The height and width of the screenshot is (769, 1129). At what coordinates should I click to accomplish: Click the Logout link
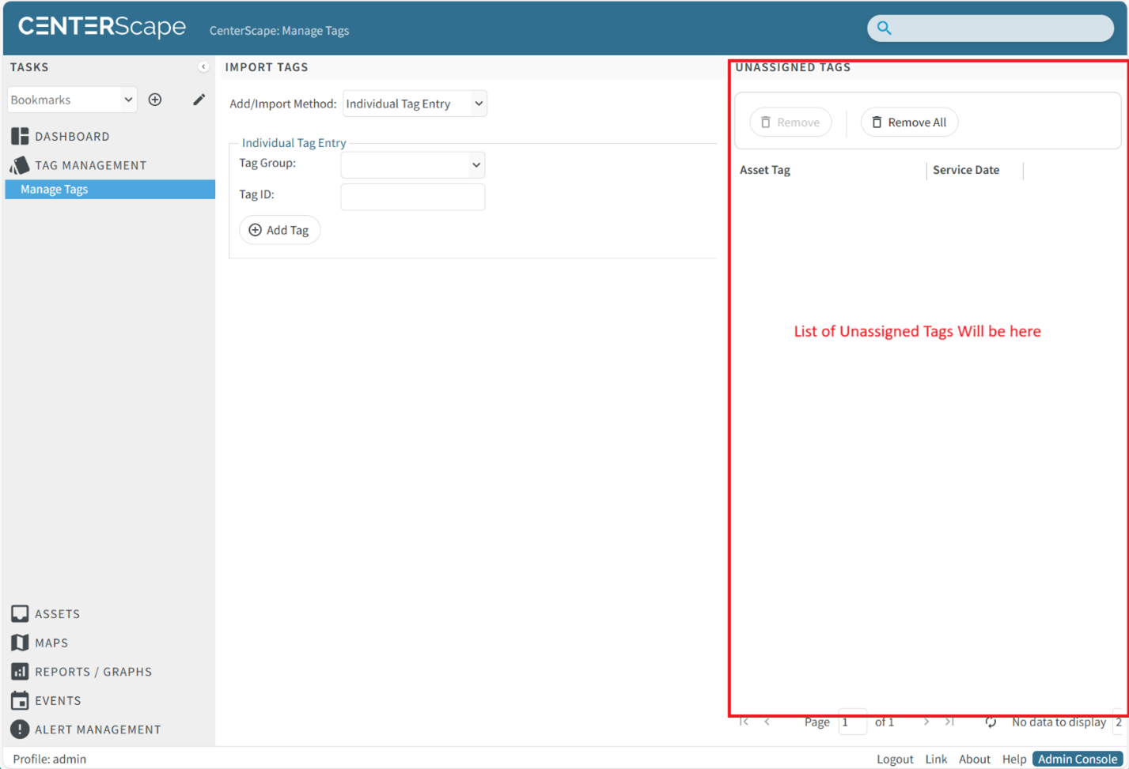(x=894, y=759)
